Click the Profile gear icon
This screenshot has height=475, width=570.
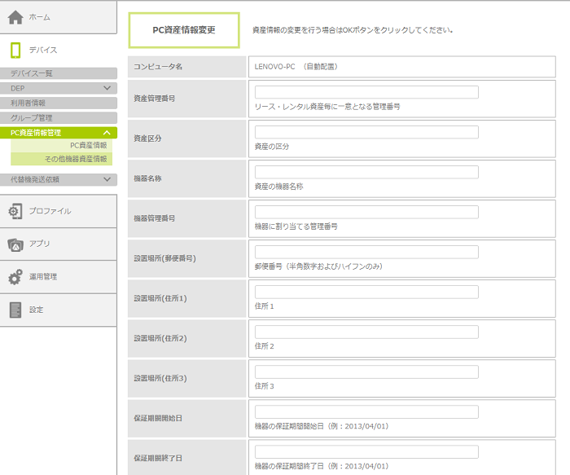click(15, 211)
